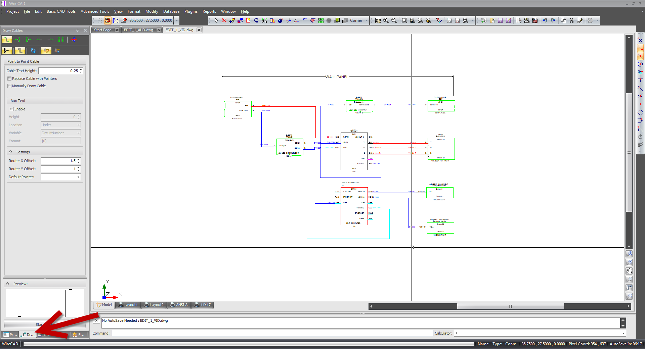645x349 pixels.
Task: Click the red X delete tool
Action: click(x=224, y=20)
